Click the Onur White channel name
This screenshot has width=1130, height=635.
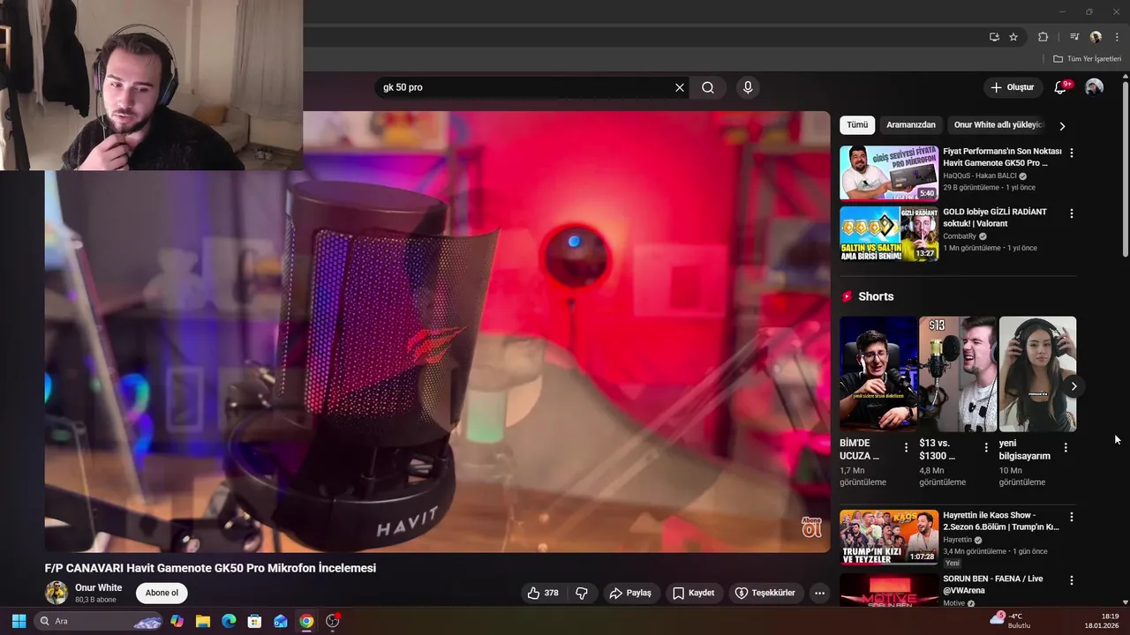point(99,587)
